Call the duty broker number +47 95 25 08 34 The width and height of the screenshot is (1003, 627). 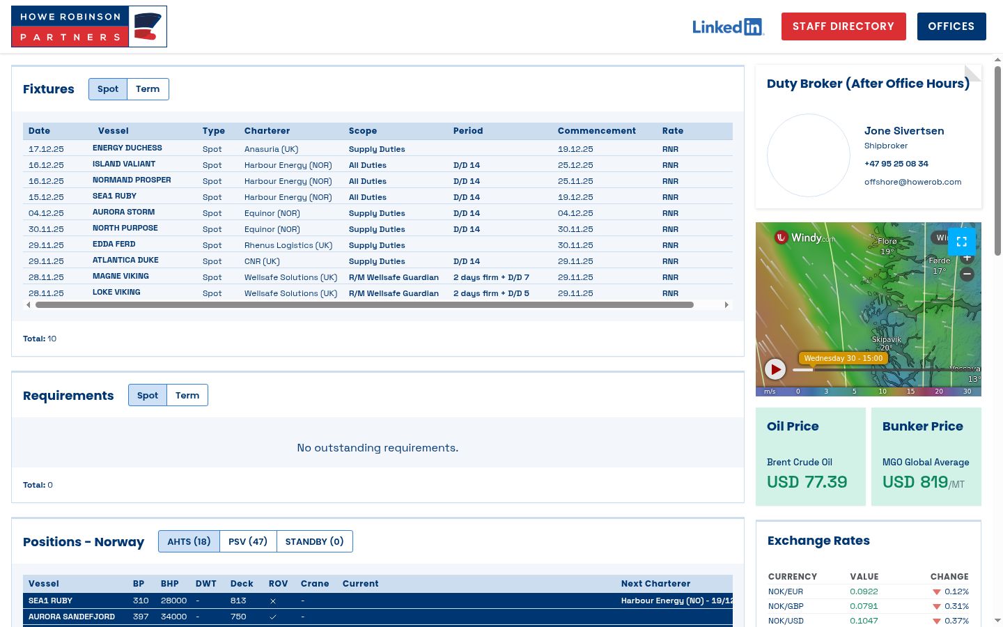(896, 164)
